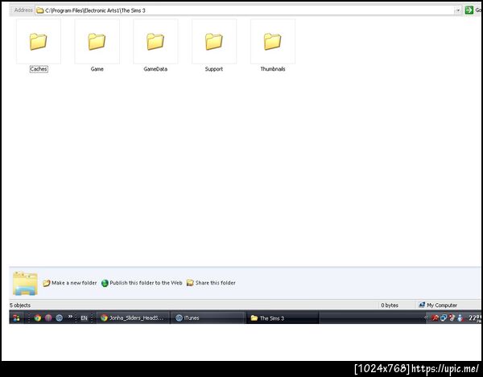
Task: Expand hidden tray icons arrow
Action: pyautogui.click(x=427, y=318)
